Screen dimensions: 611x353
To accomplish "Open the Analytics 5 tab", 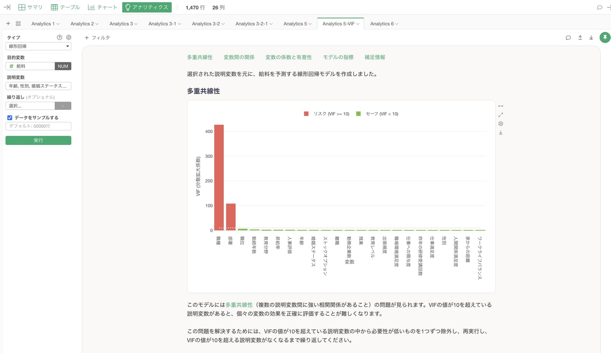I will click(295, 24).
